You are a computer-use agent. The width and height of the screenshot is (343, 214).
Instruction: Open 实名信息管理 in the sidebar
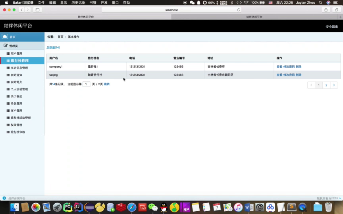[19, 68]
